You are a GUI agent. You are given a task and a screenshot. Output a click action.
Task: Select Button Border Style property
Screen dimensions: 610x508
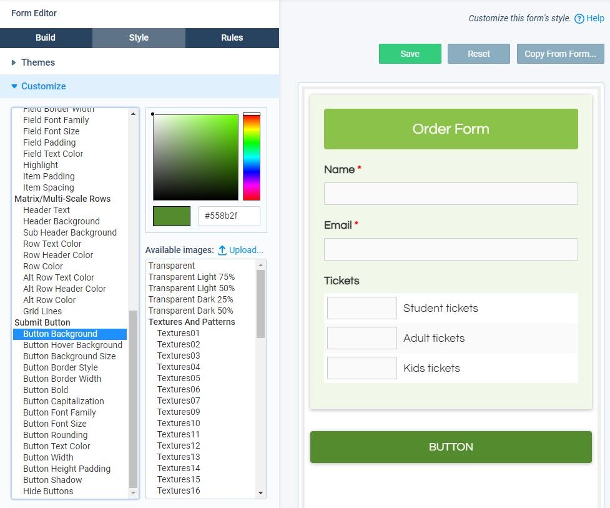click(61, 368)
